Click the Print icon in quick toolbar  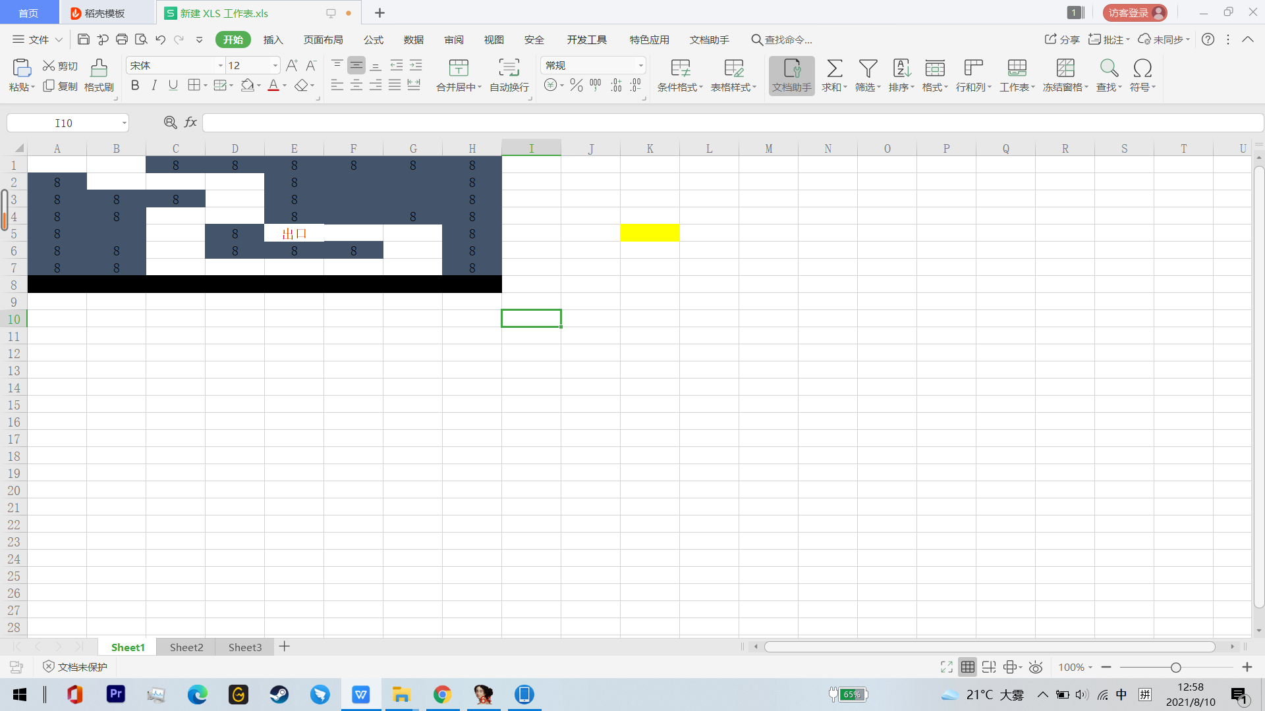(x=122, y=39)
